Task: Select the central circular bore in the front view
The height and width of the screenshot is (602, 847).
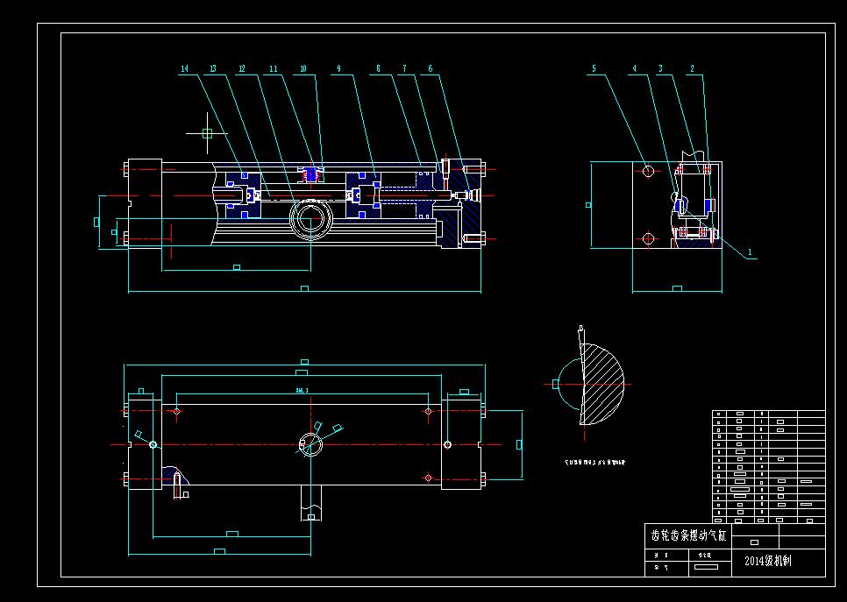Action: [311, 221]
